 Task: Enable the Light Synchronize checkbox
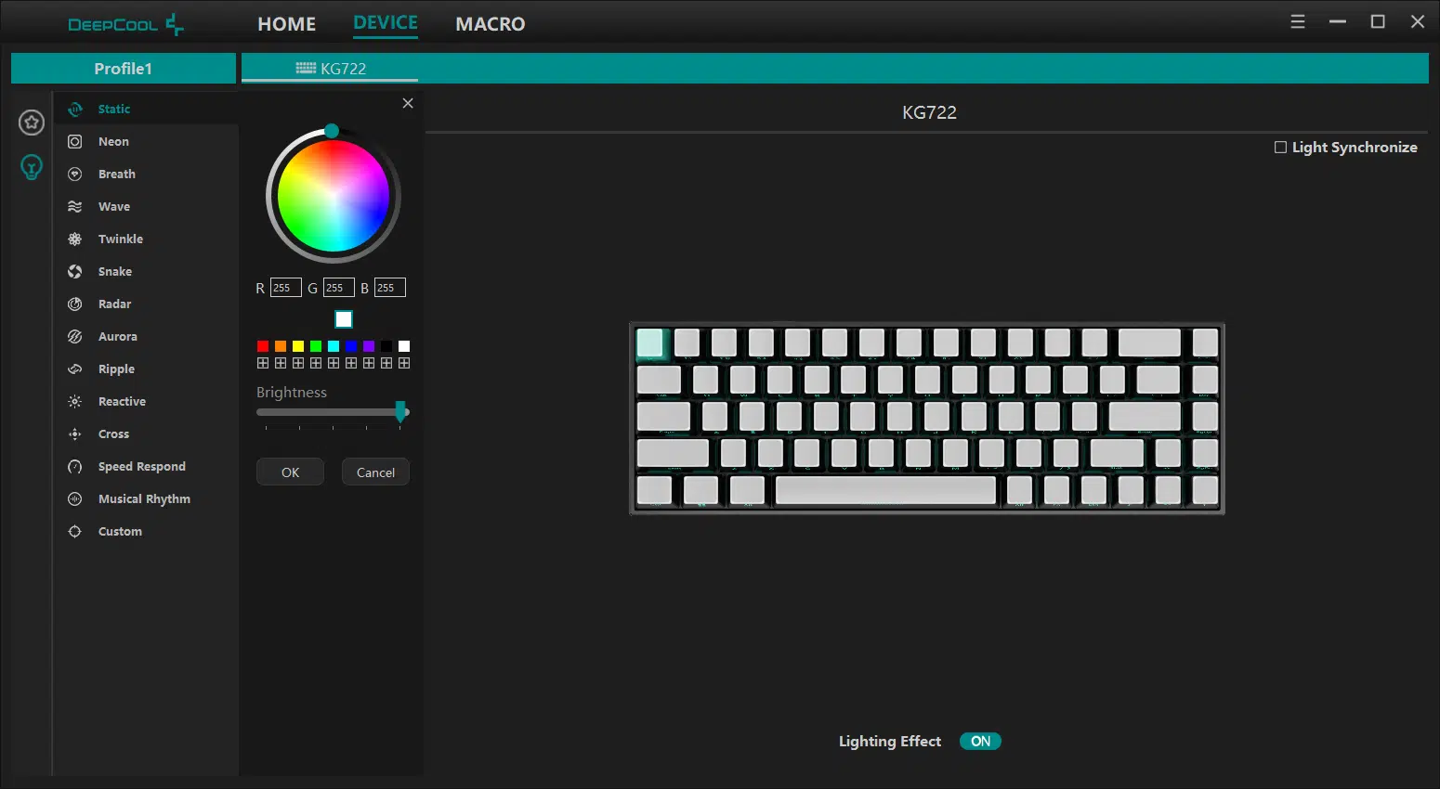pyautogui.click(x=1280, y=147)
